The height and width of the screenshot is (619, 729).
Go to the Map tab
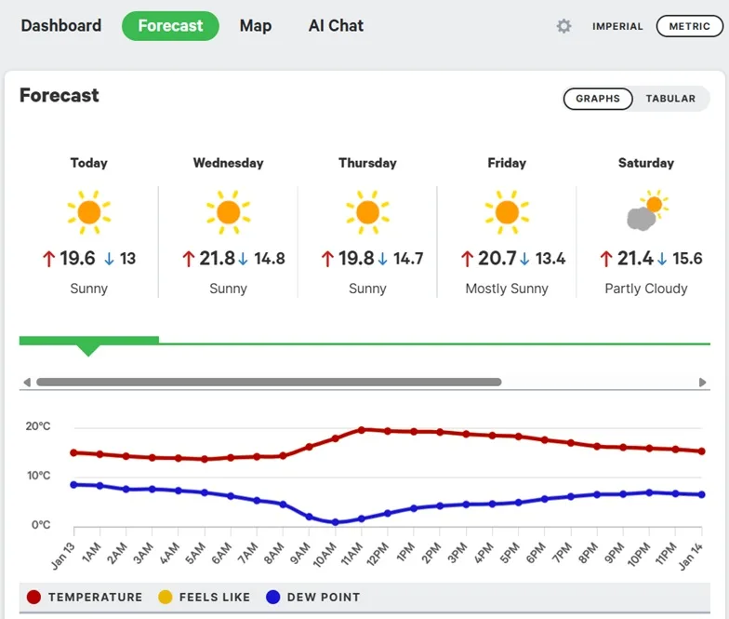[256, 26]
